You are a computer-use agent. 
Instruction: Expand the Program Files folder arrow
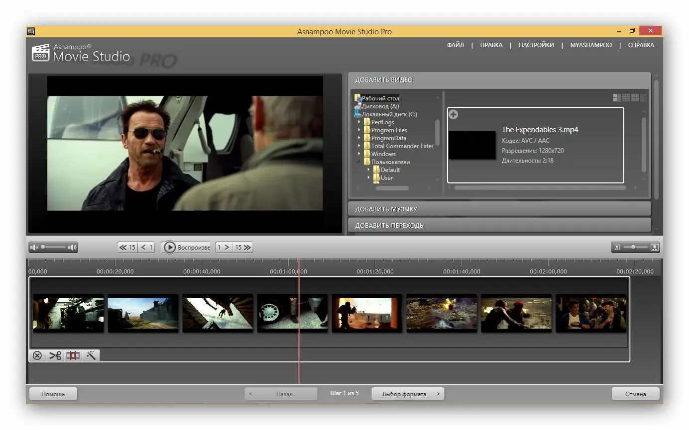(x=359, y=130)
